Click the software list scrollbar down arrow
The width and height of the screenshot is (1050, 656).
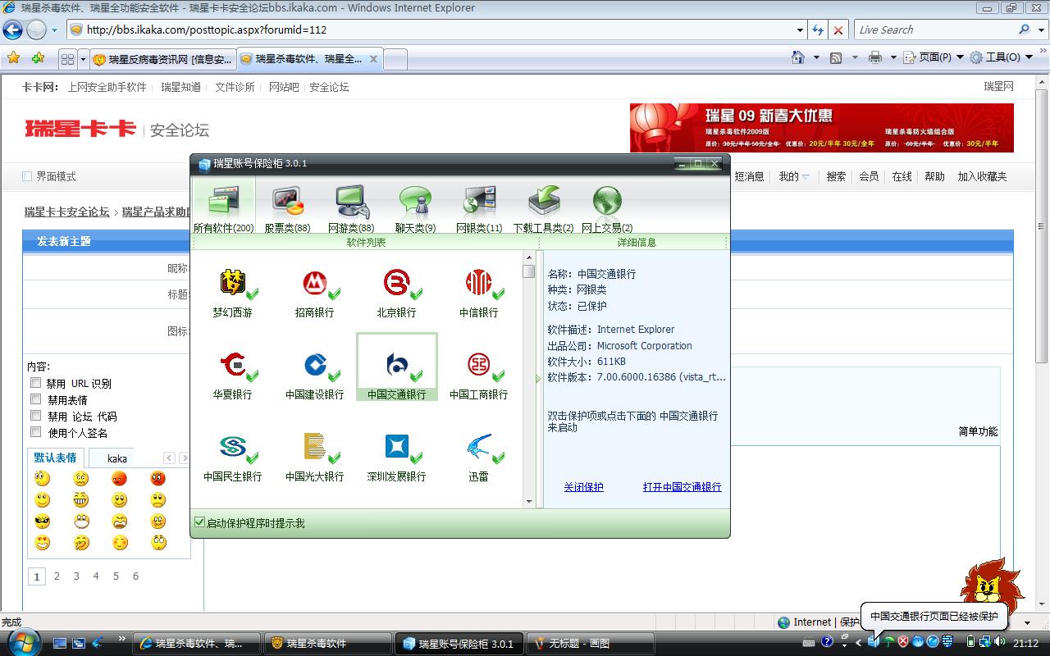(x=529, y=501)
